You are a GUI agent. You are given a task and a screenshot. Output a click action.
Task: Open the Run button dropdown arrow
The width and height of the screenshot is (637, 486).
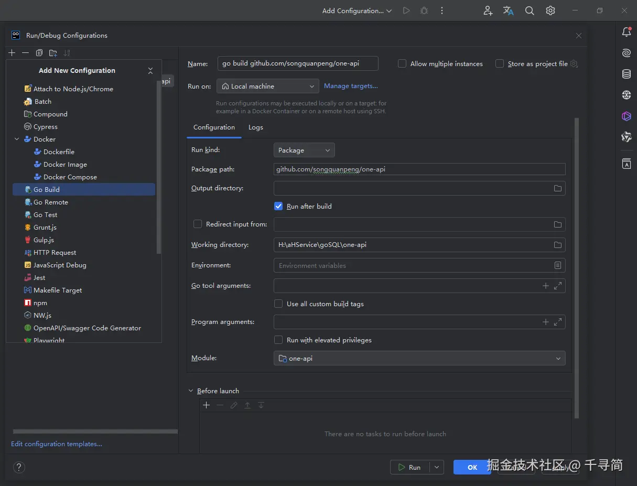437,467
